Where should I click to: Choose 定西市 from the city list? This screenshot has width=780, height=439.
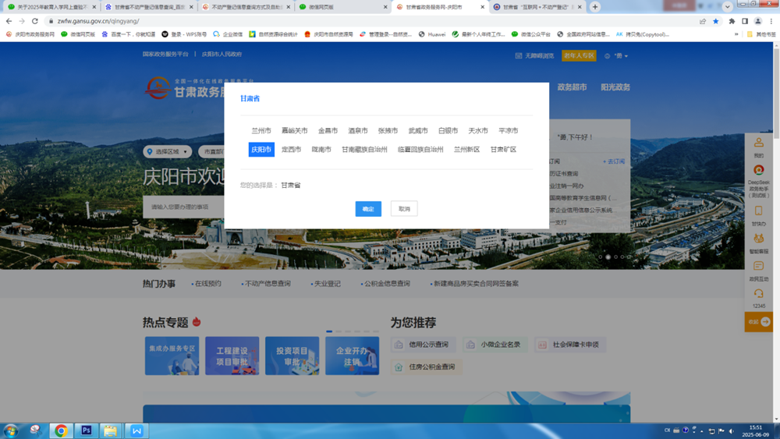coord(291,149)
